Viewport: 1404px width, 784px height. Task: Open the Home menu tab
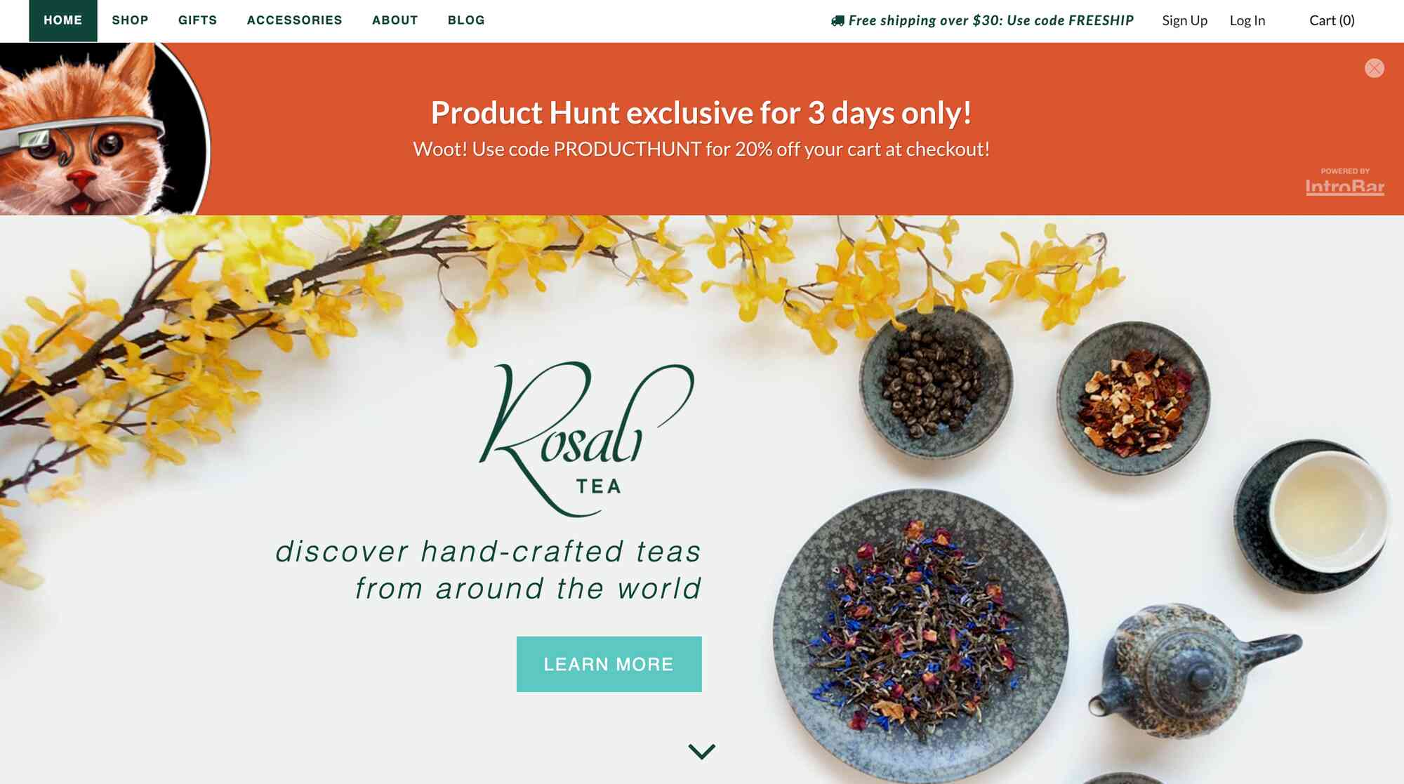coord(63,20)
